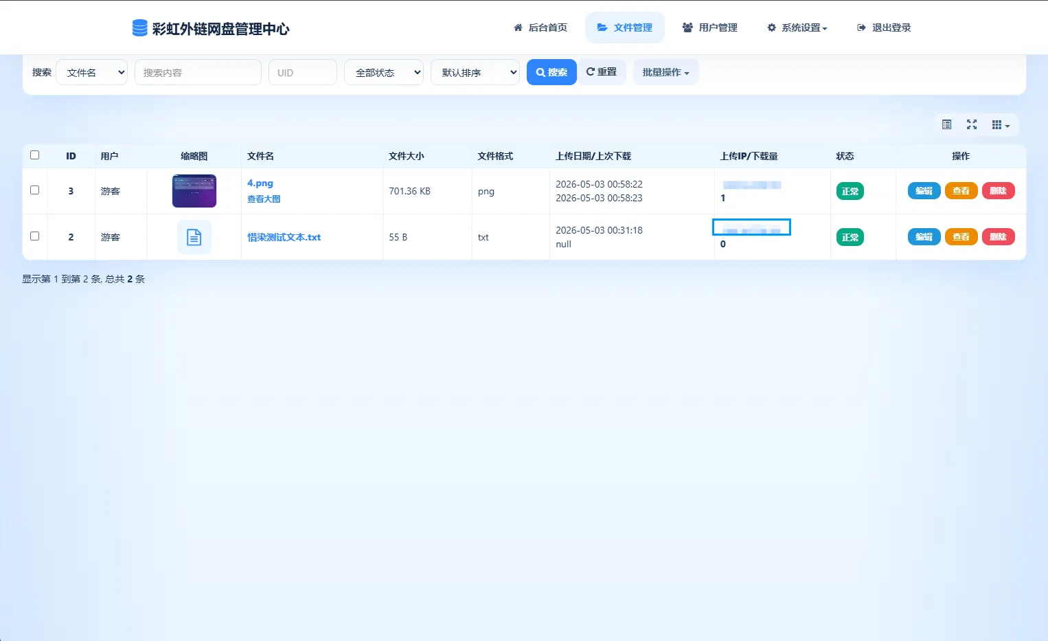Open 用户管理 page
The image size is (1048, 641).
709,27
